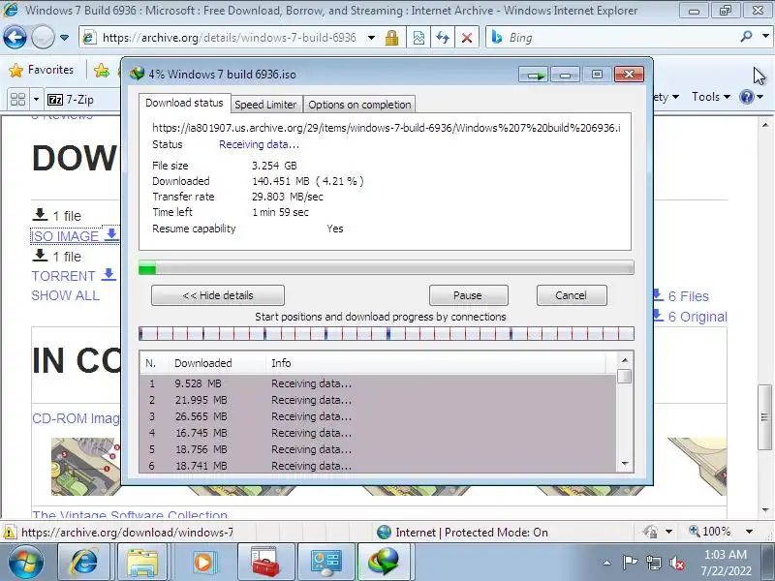The height and width of the screenshot is (581, 775).
Task: Expand the tab list dropdown arrow
Action: (36, 100)
